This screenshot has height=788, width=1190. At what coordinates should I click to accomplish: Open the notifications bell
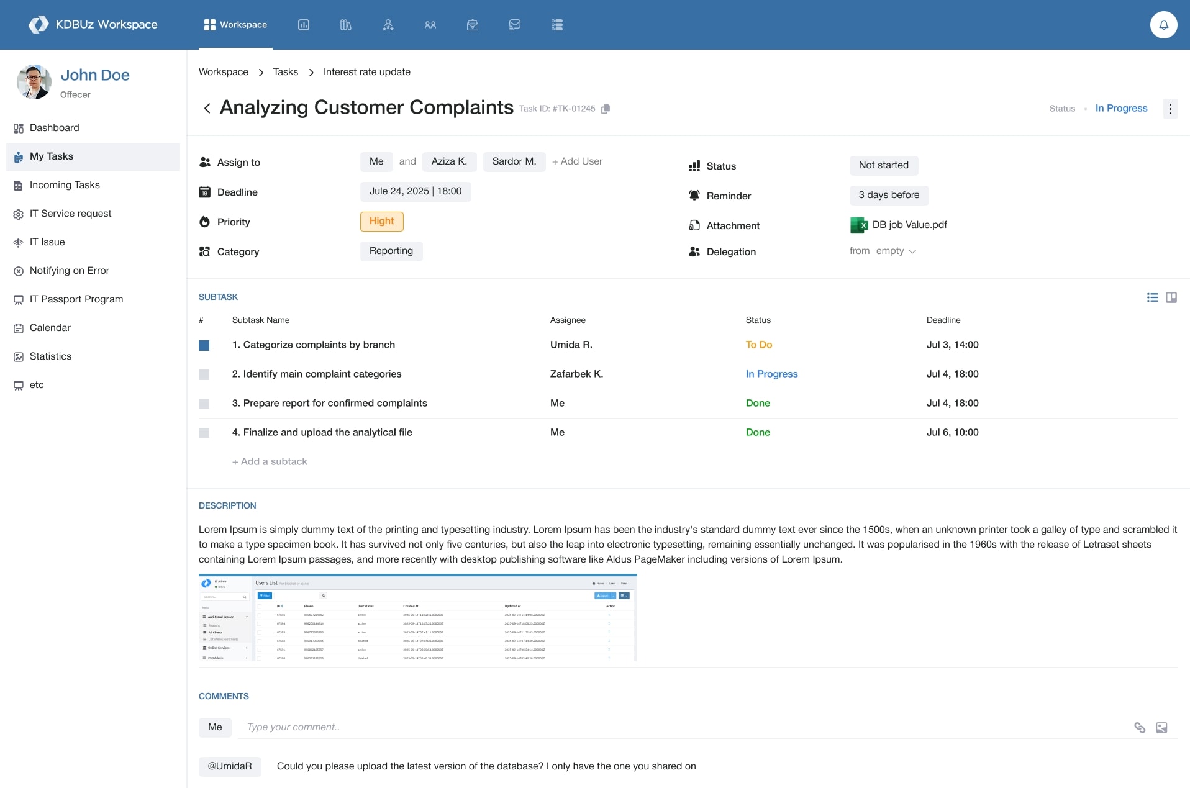[1163, 25]
